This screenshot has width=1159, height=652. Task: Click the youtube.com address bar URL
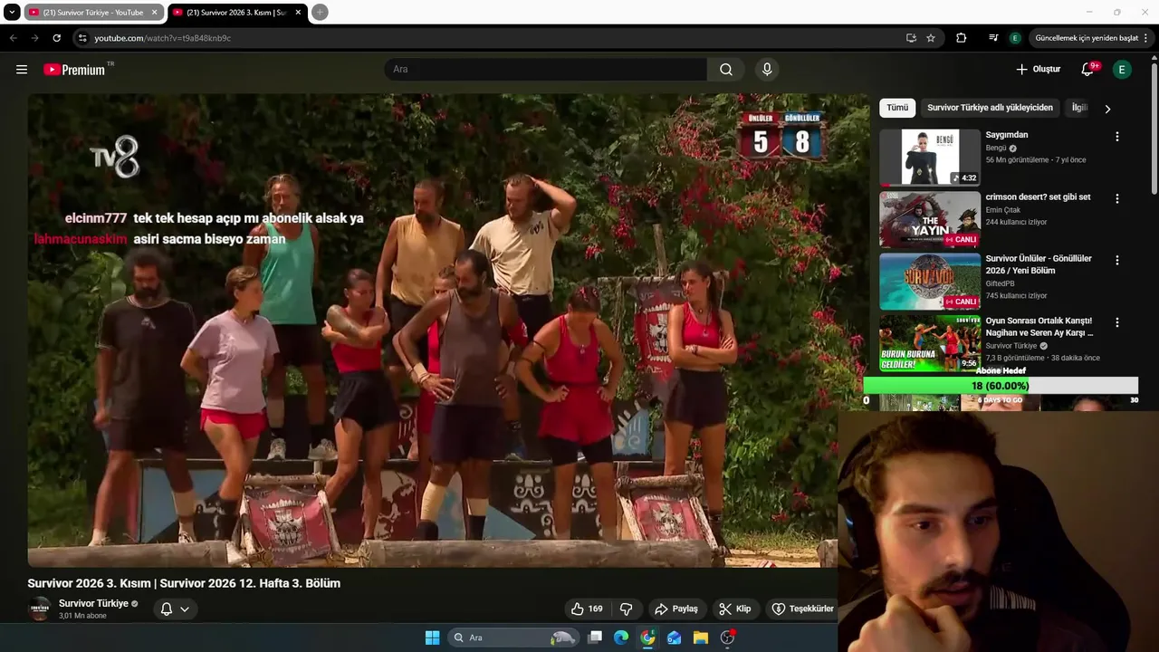pyautogui.click(x=162, y=38)
